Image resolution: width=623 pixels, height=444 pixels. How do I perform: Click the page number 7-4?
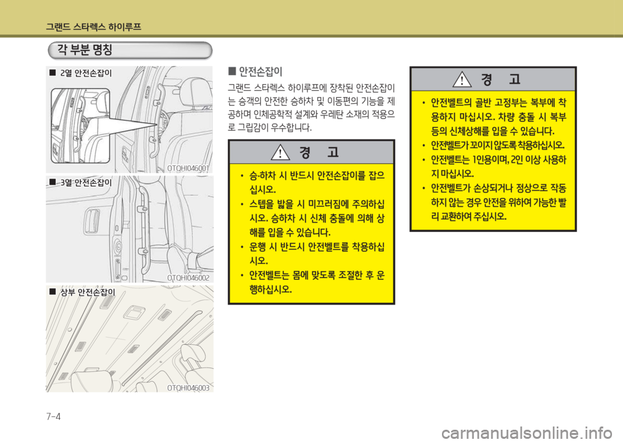[x=54, y=417]
